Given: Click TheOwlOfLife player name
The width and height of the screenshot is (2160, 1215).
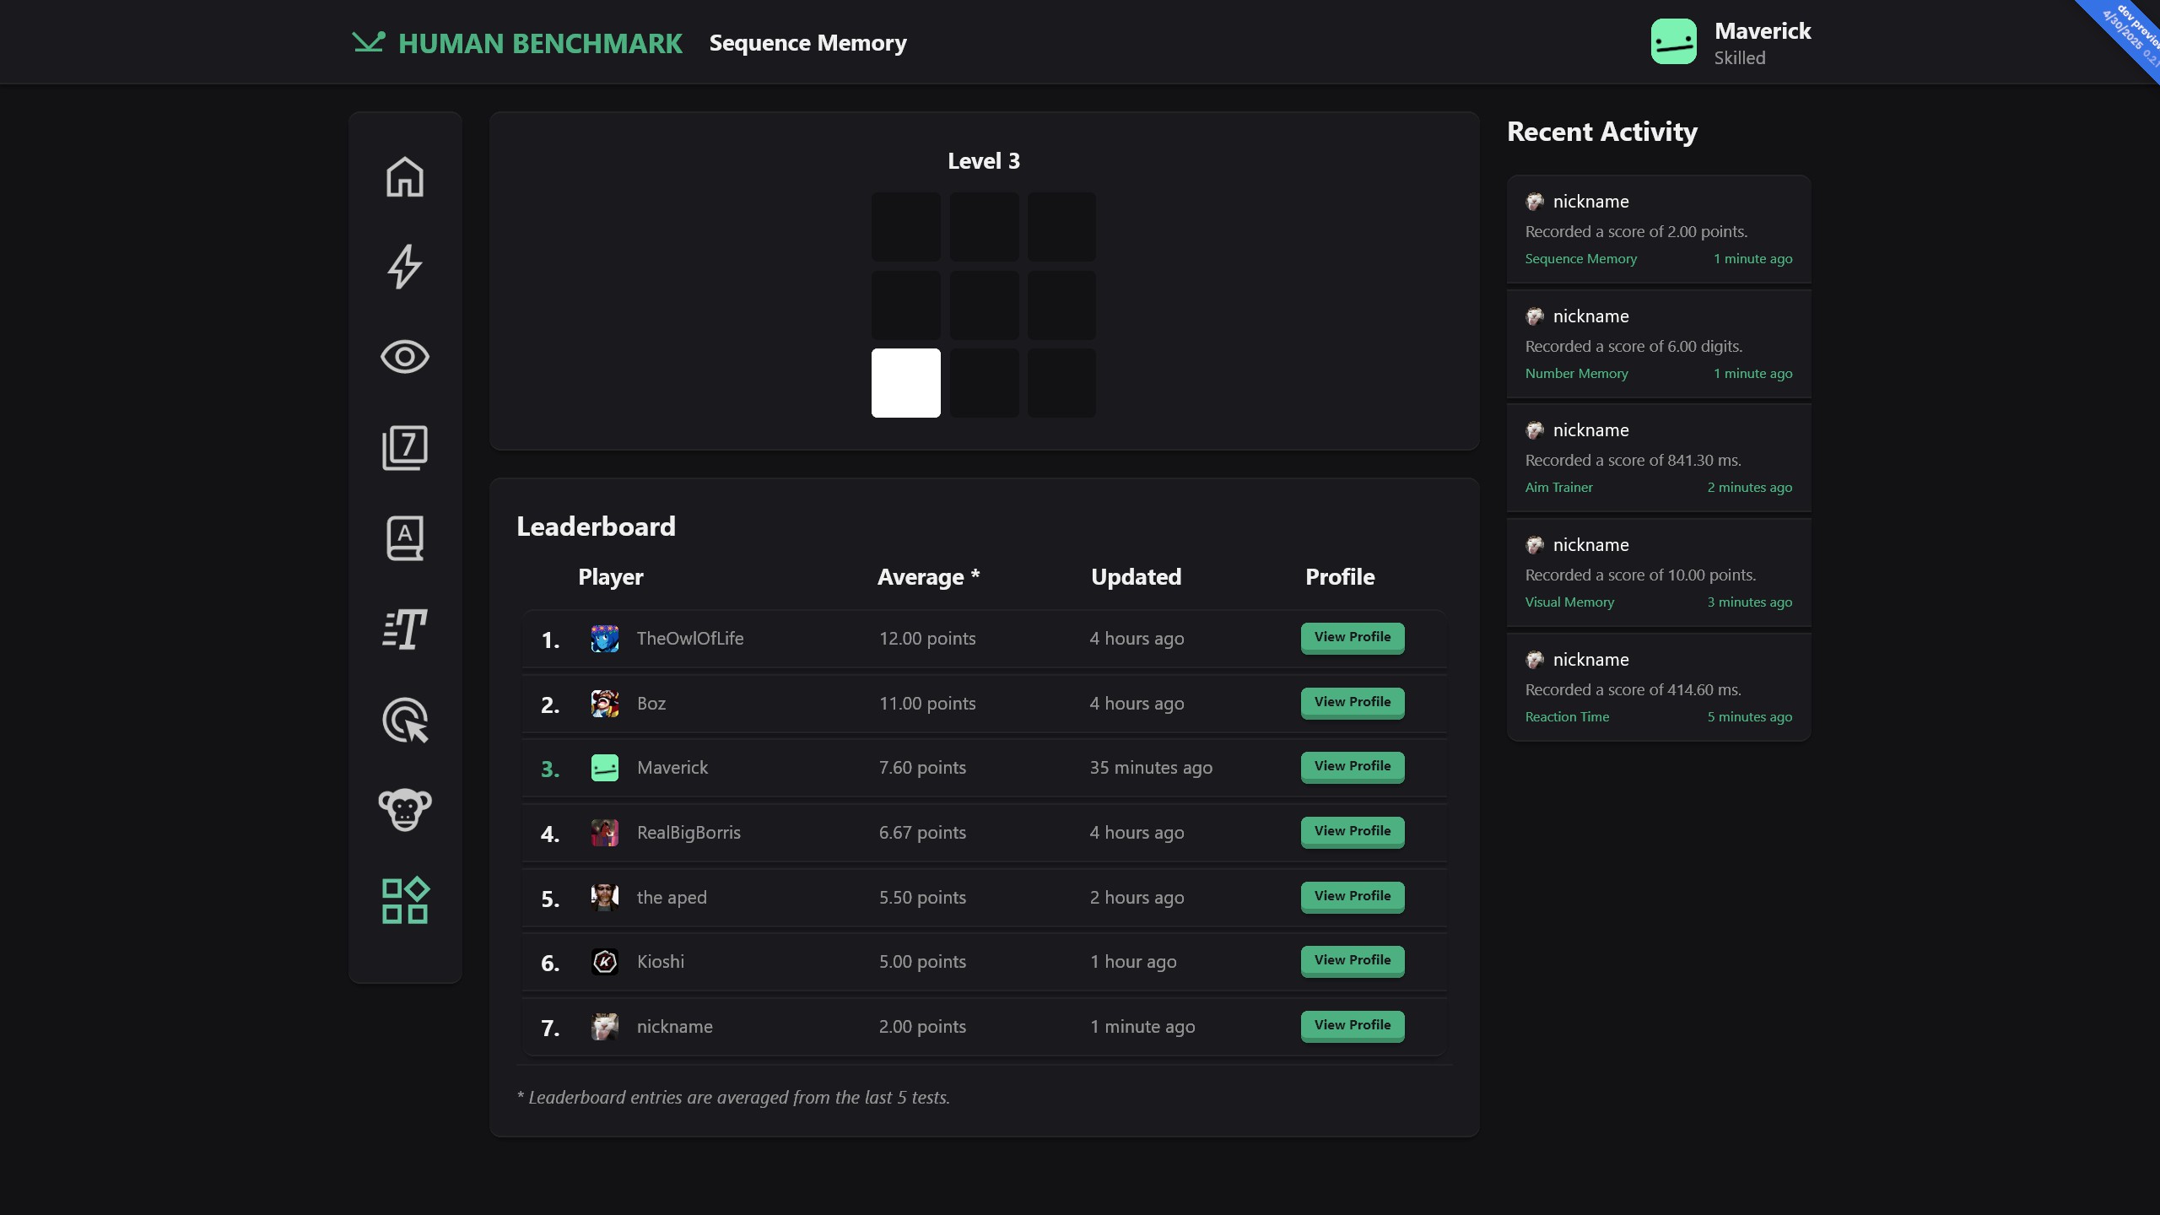Looking at the screenshot, I should pos(690,639).
